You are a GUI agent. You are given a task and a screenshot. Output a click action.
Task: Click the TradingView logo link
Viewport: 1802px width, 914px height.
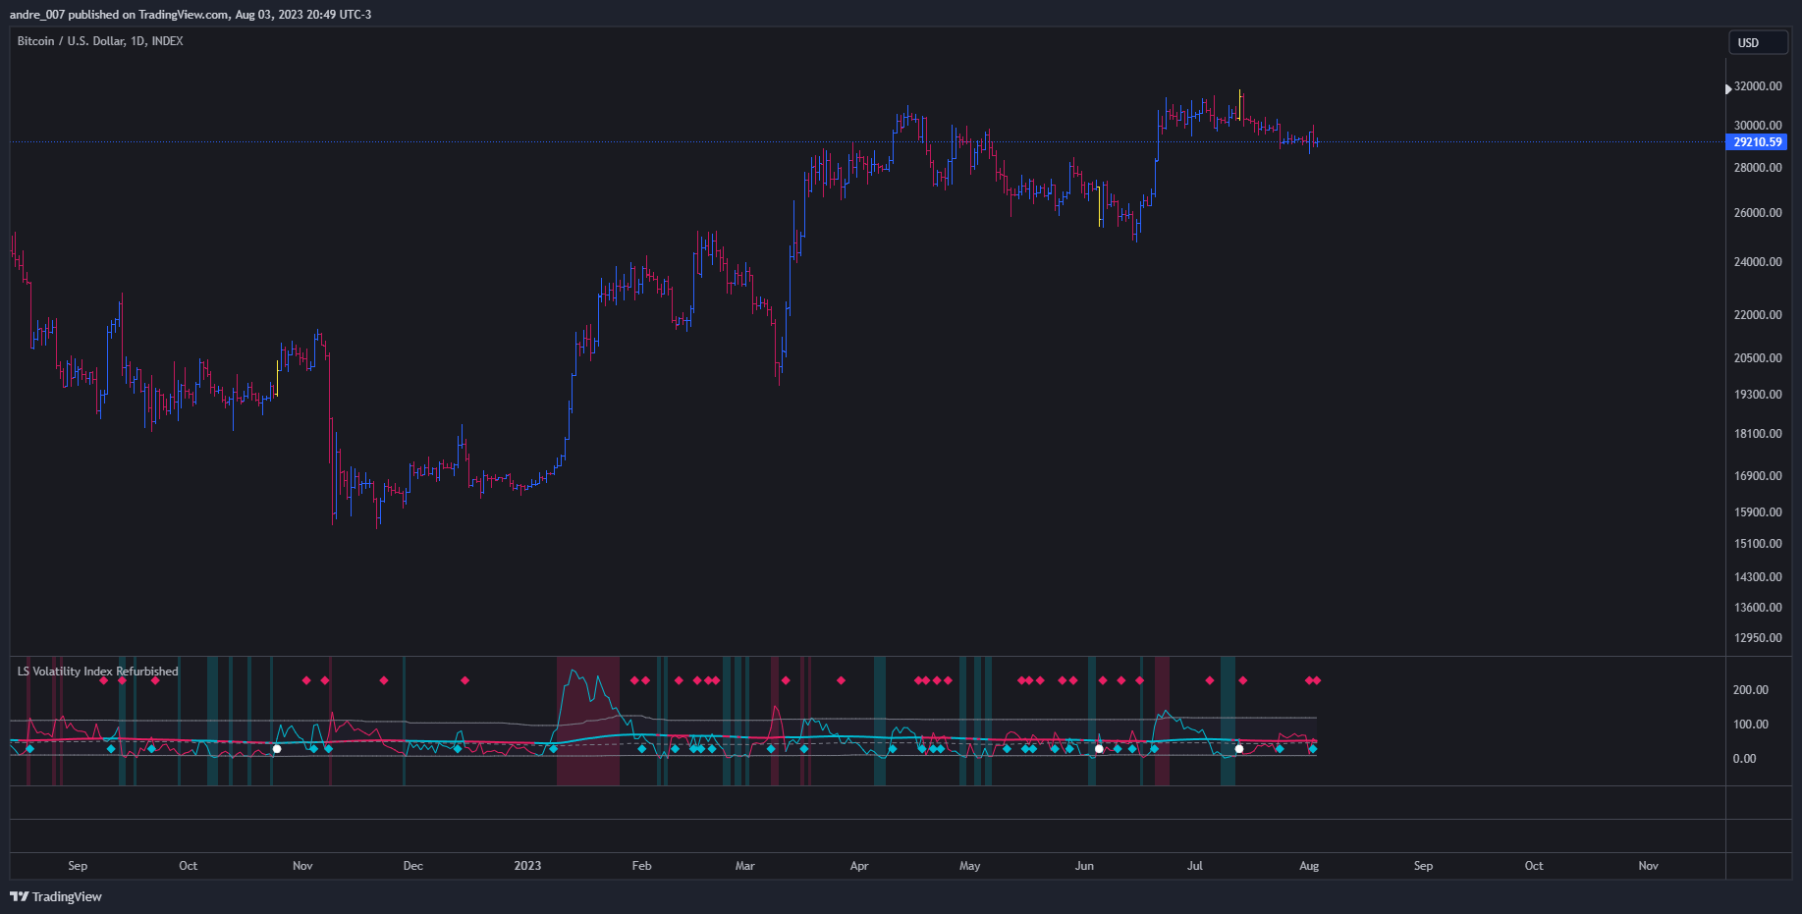[56, 896]
